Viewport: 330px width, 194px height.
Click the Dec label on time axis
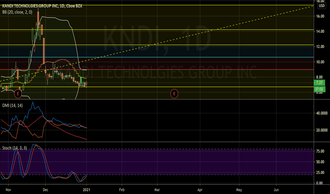coord(45,190)
